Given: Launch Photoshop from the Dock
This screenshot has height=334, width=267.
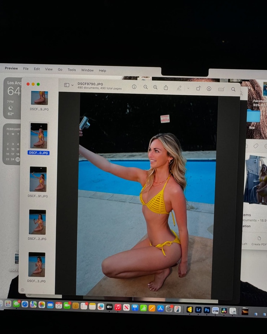Looking at the screenshot, I should (x=207, y=310).
